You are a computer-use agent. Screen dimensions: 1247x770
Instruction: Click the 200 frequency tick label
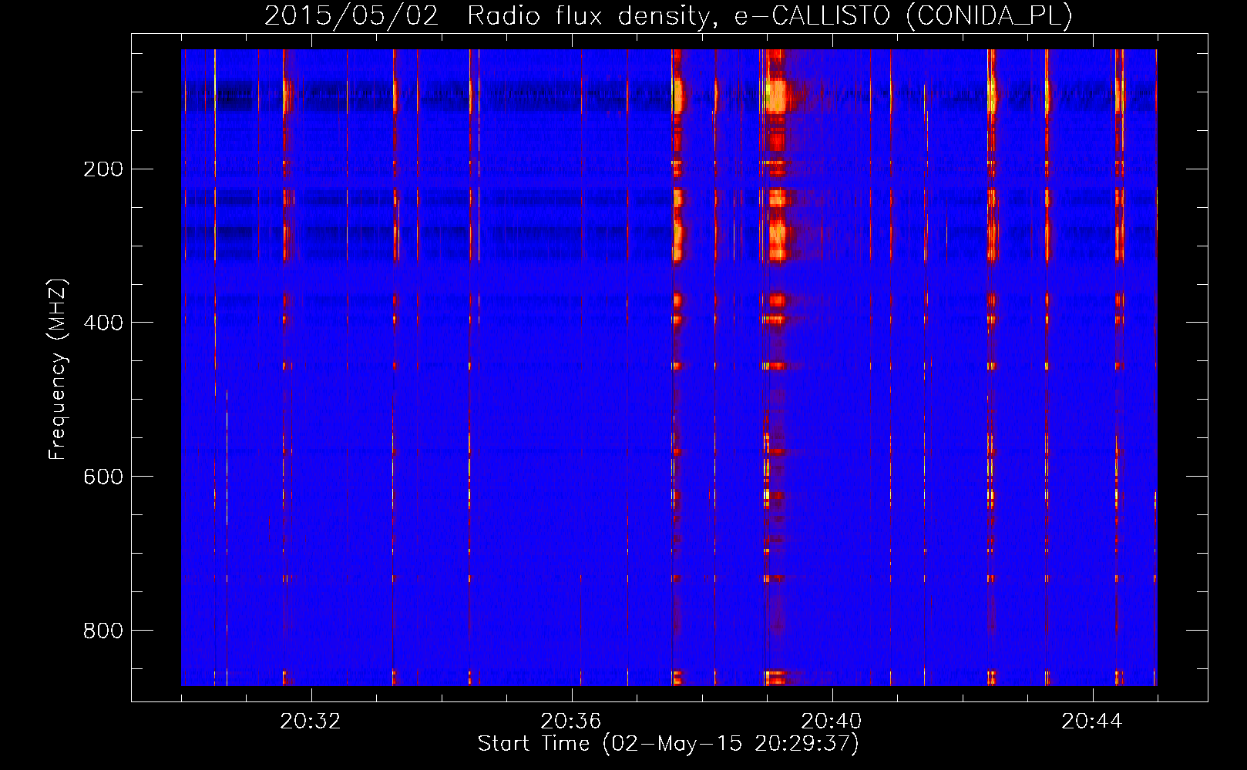(x=103, y=169)
